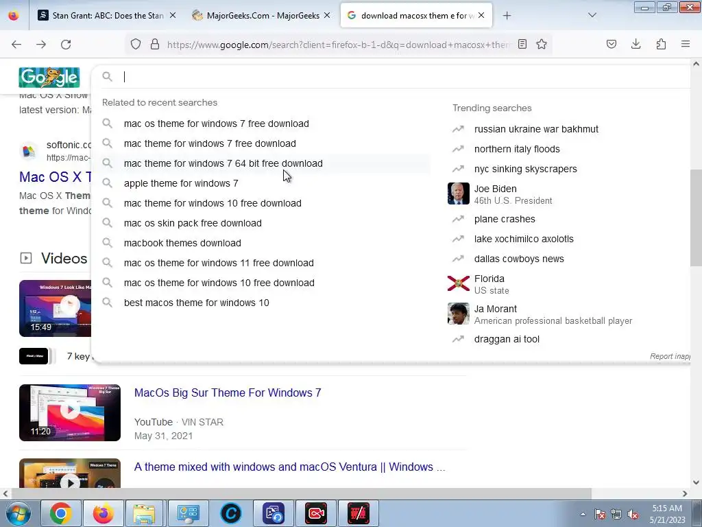Play the macOS Ventura video thumbnail

coord(70,473)
